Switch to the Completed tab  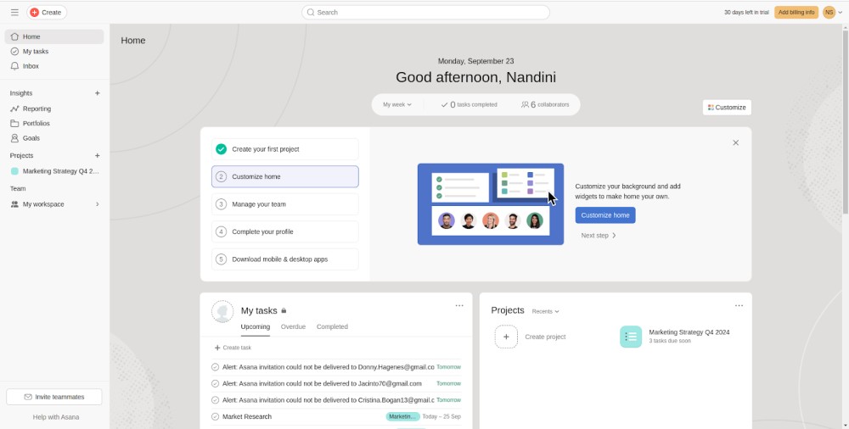tap(332, 326)
